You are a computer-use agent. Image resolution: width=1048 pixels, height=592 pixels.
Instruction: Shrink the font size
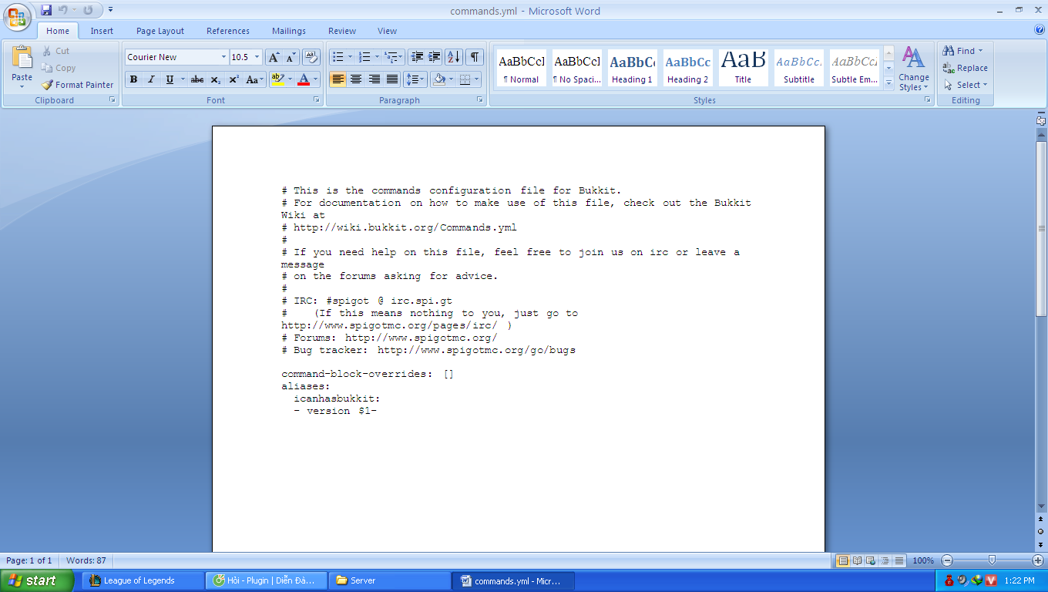point(291,57)
